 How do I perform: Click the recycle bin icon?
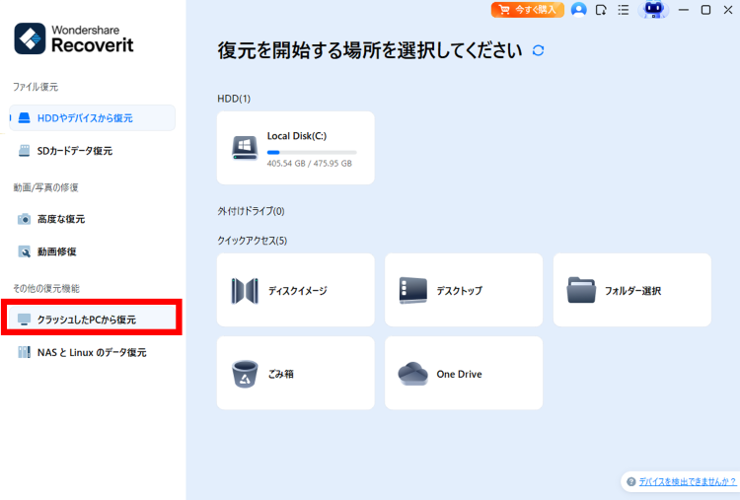click(x=245, y=374)
